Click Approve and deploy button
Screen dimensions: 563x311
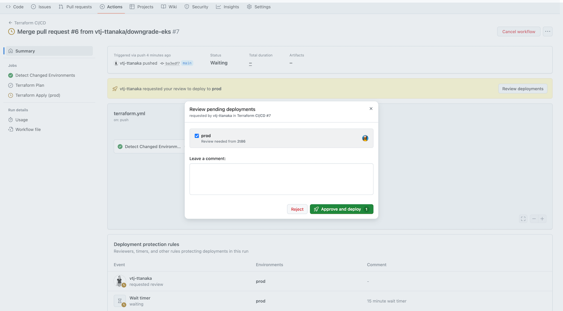coord(341,209)
